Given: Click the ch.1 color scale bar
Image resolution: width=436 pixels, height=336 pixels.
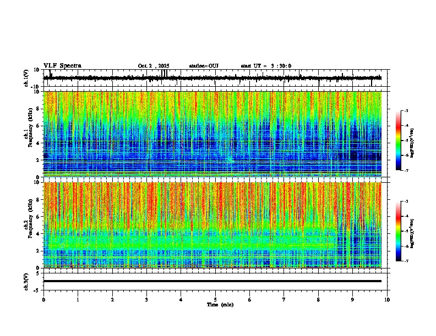Looking at the screenshot, I should (399, 141).
